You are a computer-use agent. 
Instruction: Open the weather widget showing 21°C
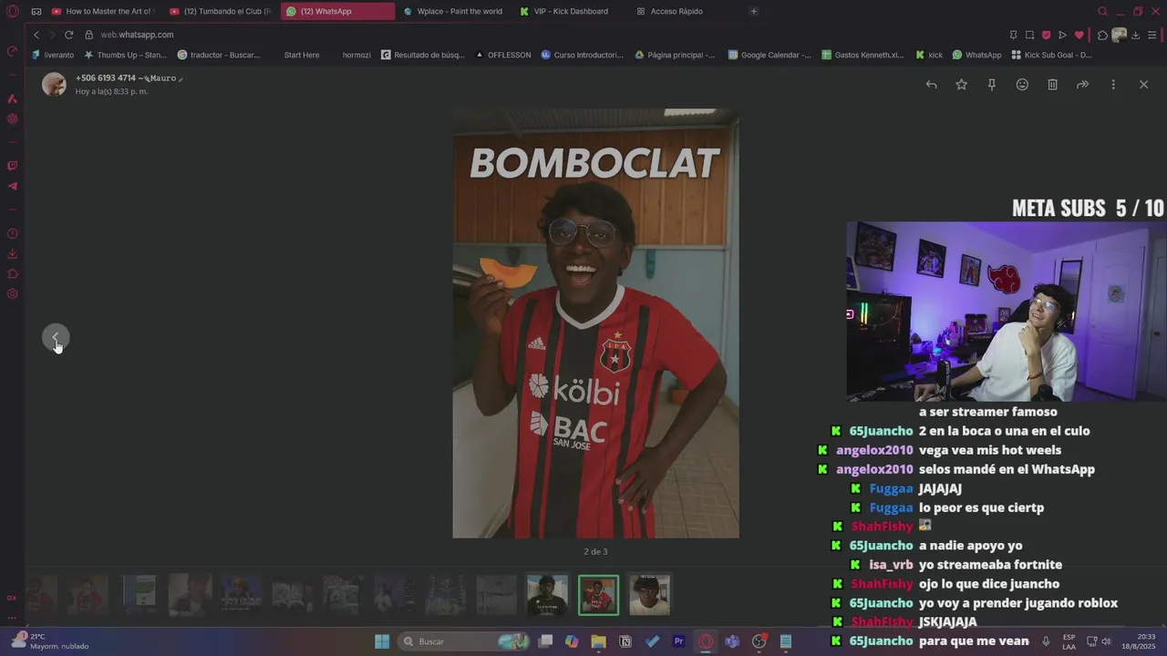(50, 641)
